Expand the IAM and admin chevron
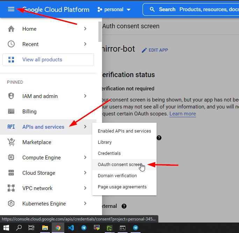 tap(85, 96)
